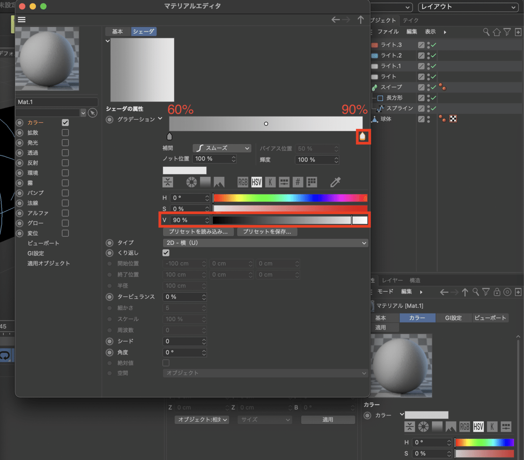
Task: Open 適用オブジェクト in channel list
Action: pos(48,264)
